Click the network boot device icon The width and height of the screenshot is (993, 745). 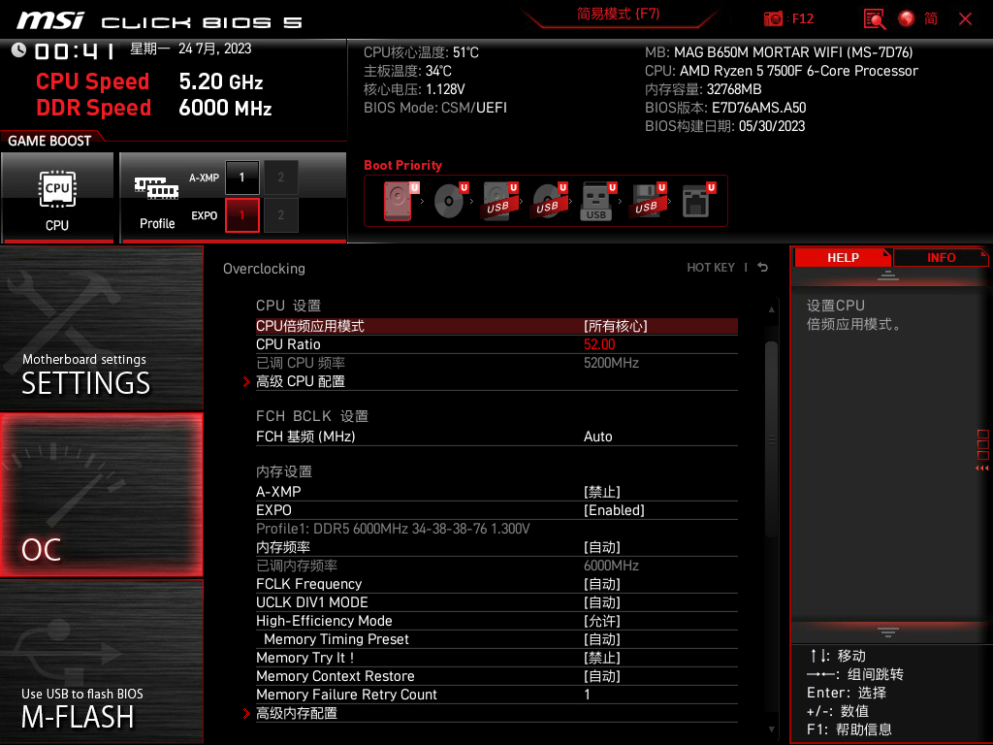pos(694,202)
